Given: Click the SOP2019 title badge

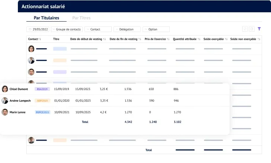Looking at the screenshot, I should (42, 100).
